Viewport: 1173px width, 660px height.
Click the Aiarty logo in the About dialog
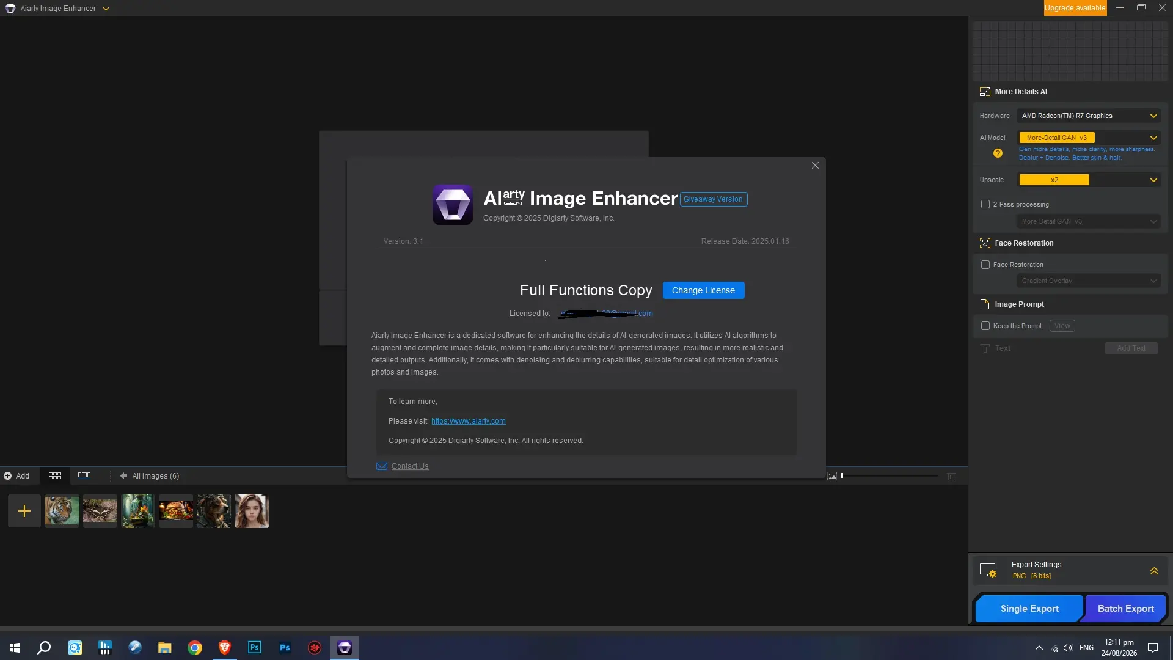(452, 205)
